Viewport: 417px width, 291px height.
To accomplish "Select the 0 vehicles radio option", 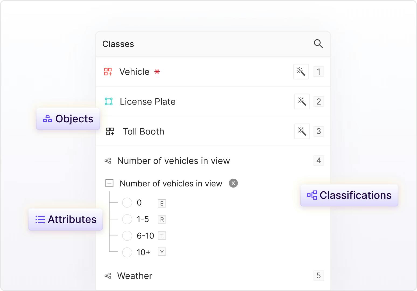I will pos(127,203).
